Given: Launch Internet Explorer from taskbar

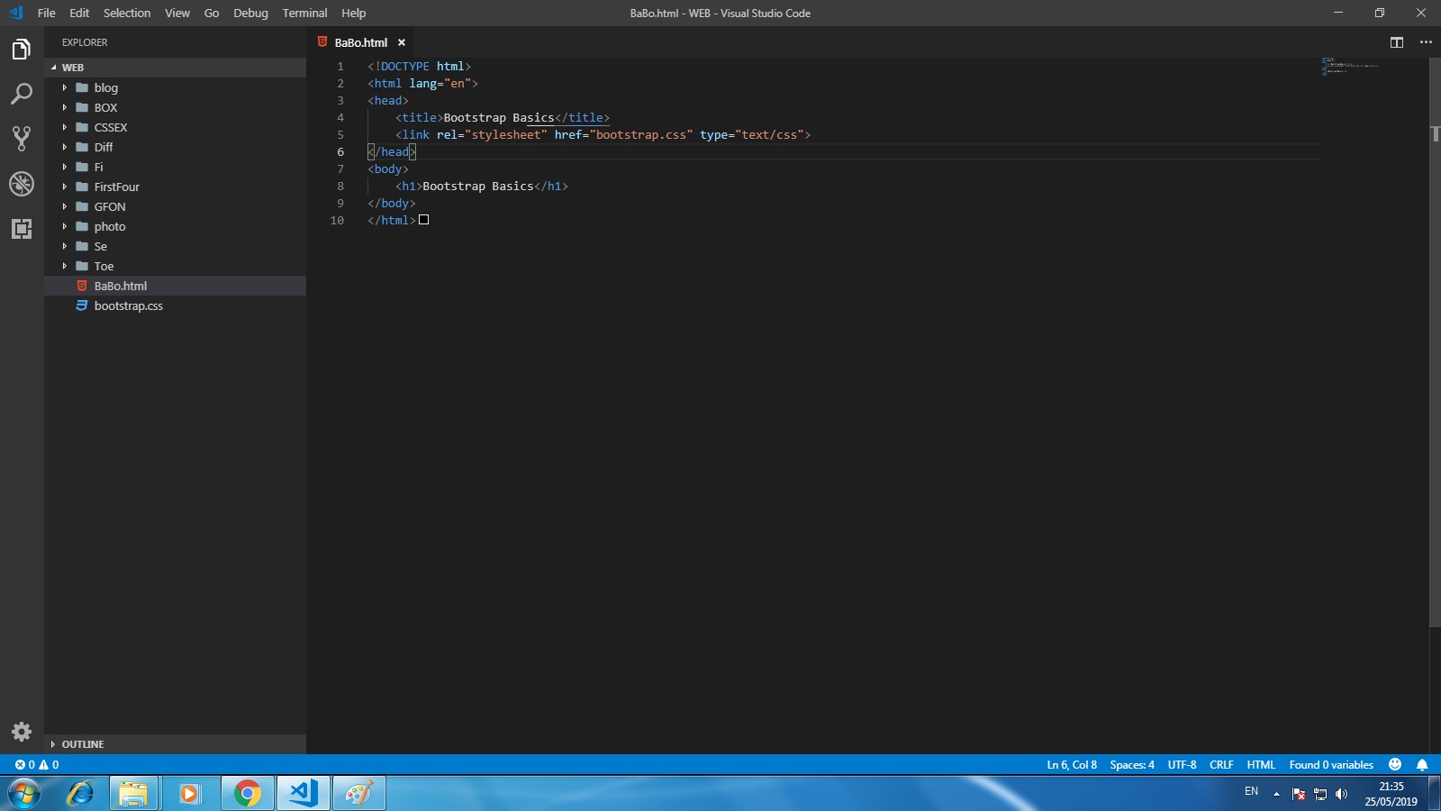Looking at the screenshot, I should pyautogui.click(x=81, y=793).
